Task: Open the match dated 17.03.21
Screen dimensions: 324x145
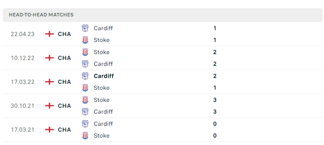Action: (163, 130)
